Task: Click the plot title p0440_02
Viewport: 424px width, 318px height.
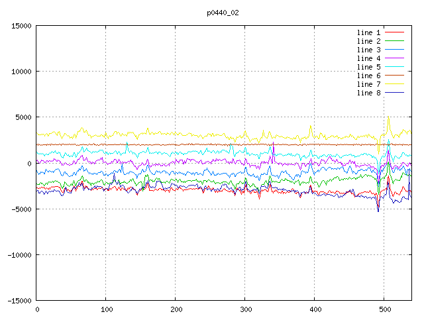Action: tap(223, 12)
